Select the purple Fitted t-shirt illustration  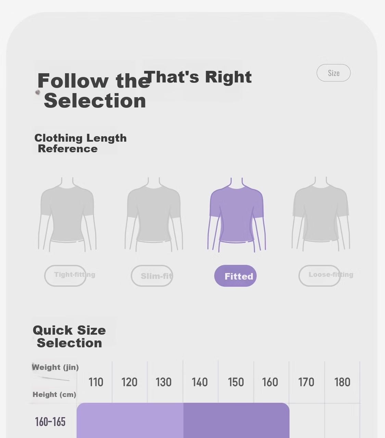236,215
